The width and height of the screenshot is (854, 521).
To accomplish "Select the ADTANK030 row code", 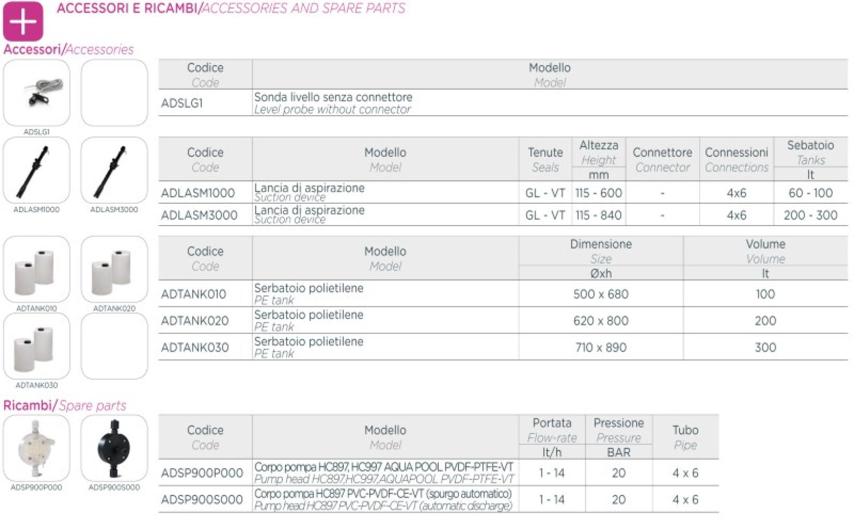I will pyautogui.click(x=194, y=348).
